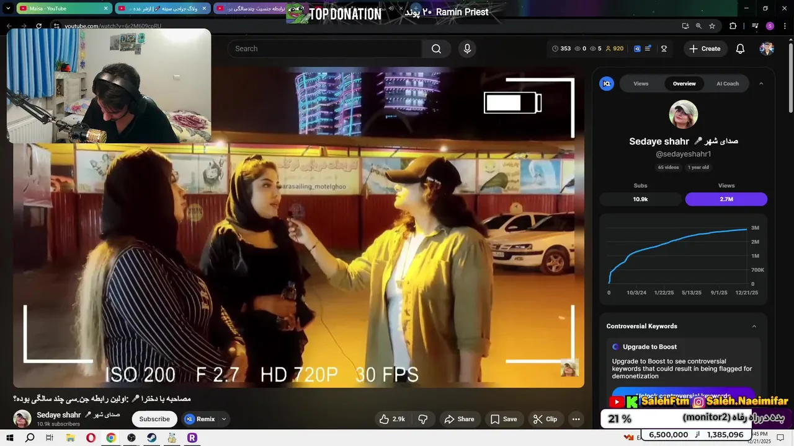This screenshot has height=446, width=794.
Task: Open the Chrome taskbar icon
Action: (x=111, y=438)
